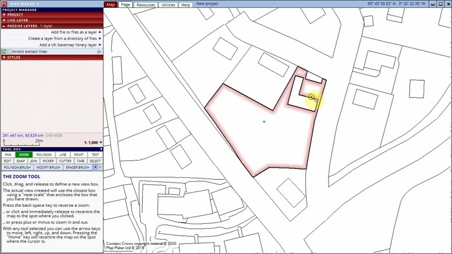Open the bristol extract lines layer options arrow
Viewport: 452px width, 254px height.
tap(99, 52)
